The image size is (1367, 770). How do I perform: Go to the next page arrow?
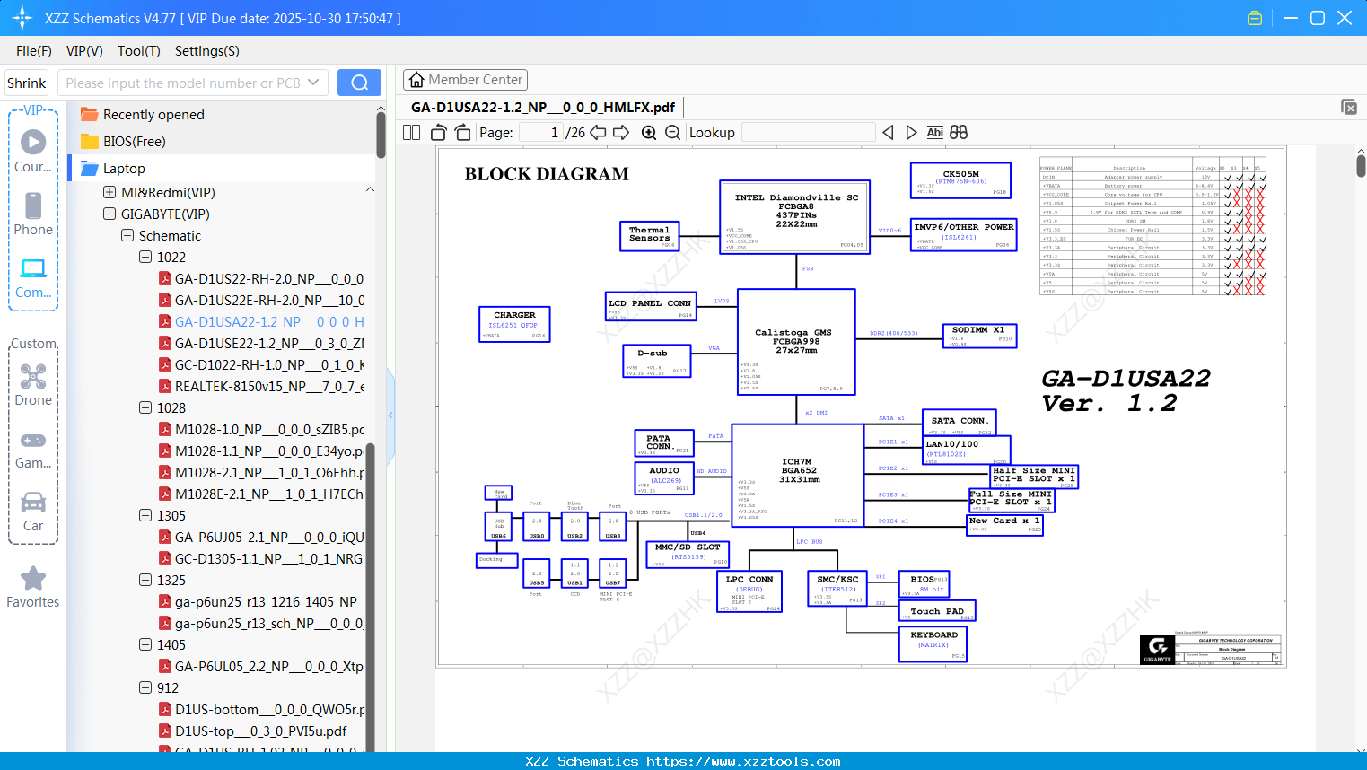coord(621,132)
